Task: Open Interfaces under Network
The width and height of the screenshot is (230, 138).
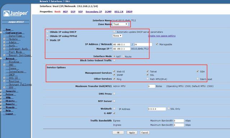Action: pos(16,72)
